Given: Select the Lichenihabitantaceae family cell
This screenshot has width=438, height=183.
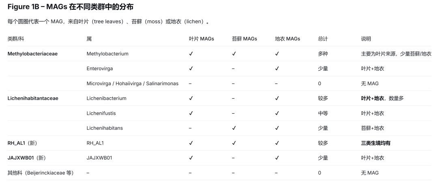Looking at the screenshot, I should coord(33,98).
